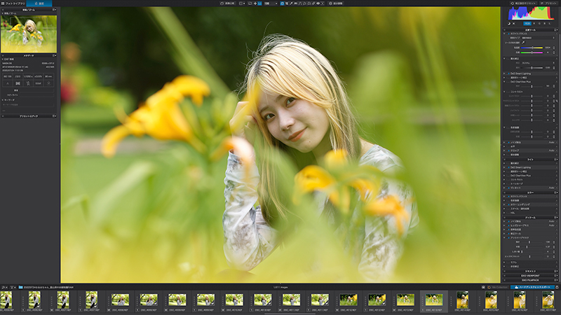Screen dimensions: 561x315
Task: Switch to the 設定 (Customize) tab
Action: pos(39,3)
